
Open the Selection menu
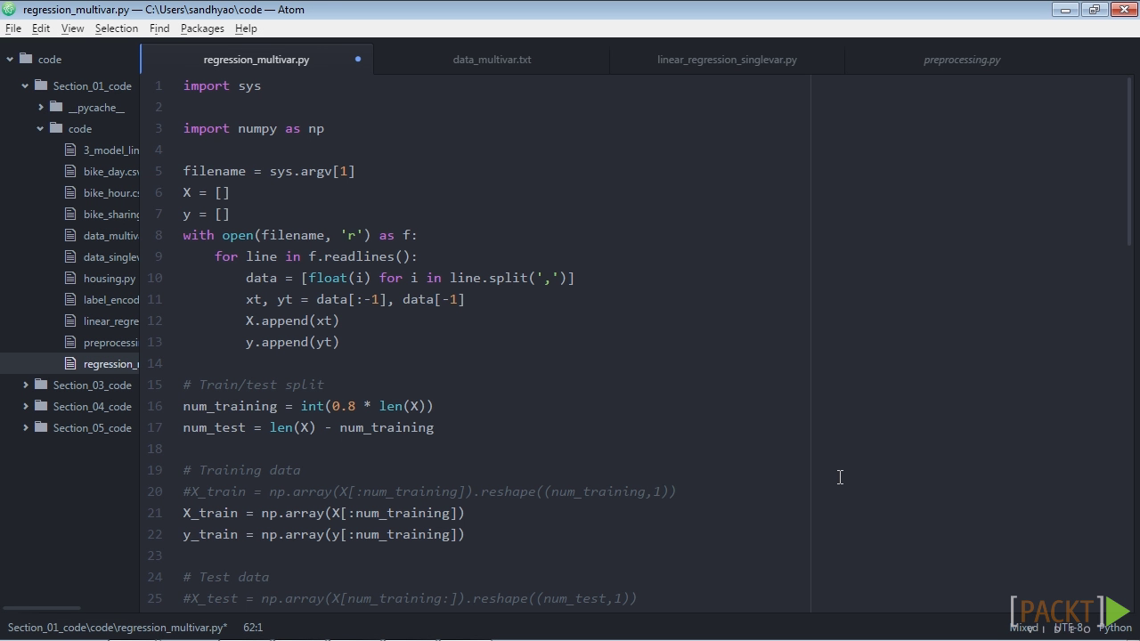click(117, 28)
